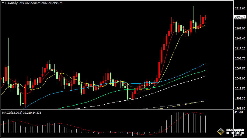Click the 2216.00 price axis label
The width and height of the screenshot is (247, 138).
pyautogui.click(x=240, y=8)
